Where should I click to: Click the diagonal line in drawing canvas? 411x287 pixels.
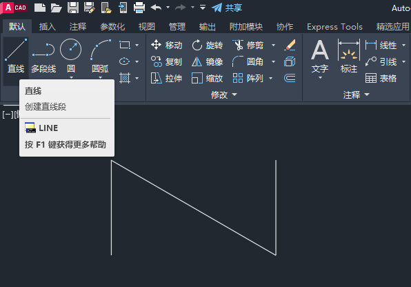pyautogui.click(x=194, y=208)
